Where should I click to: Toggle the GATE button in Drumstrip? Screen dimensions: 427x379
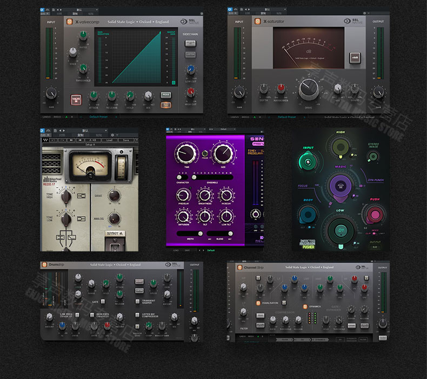(x=103, y=301)
